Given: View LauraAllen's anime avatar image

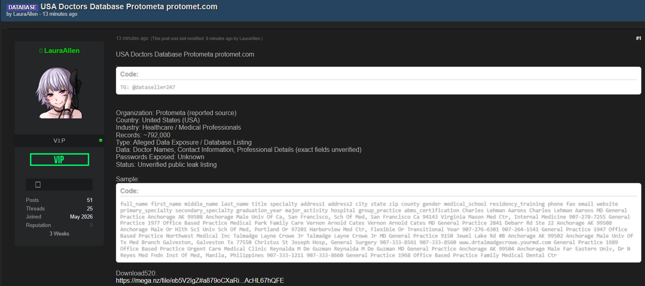Looking at the screenshot, I should pyautogui.click(x=59, y=93).
